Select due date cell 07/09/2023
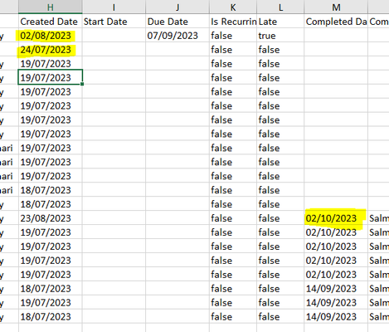 [x=177, y=36]
